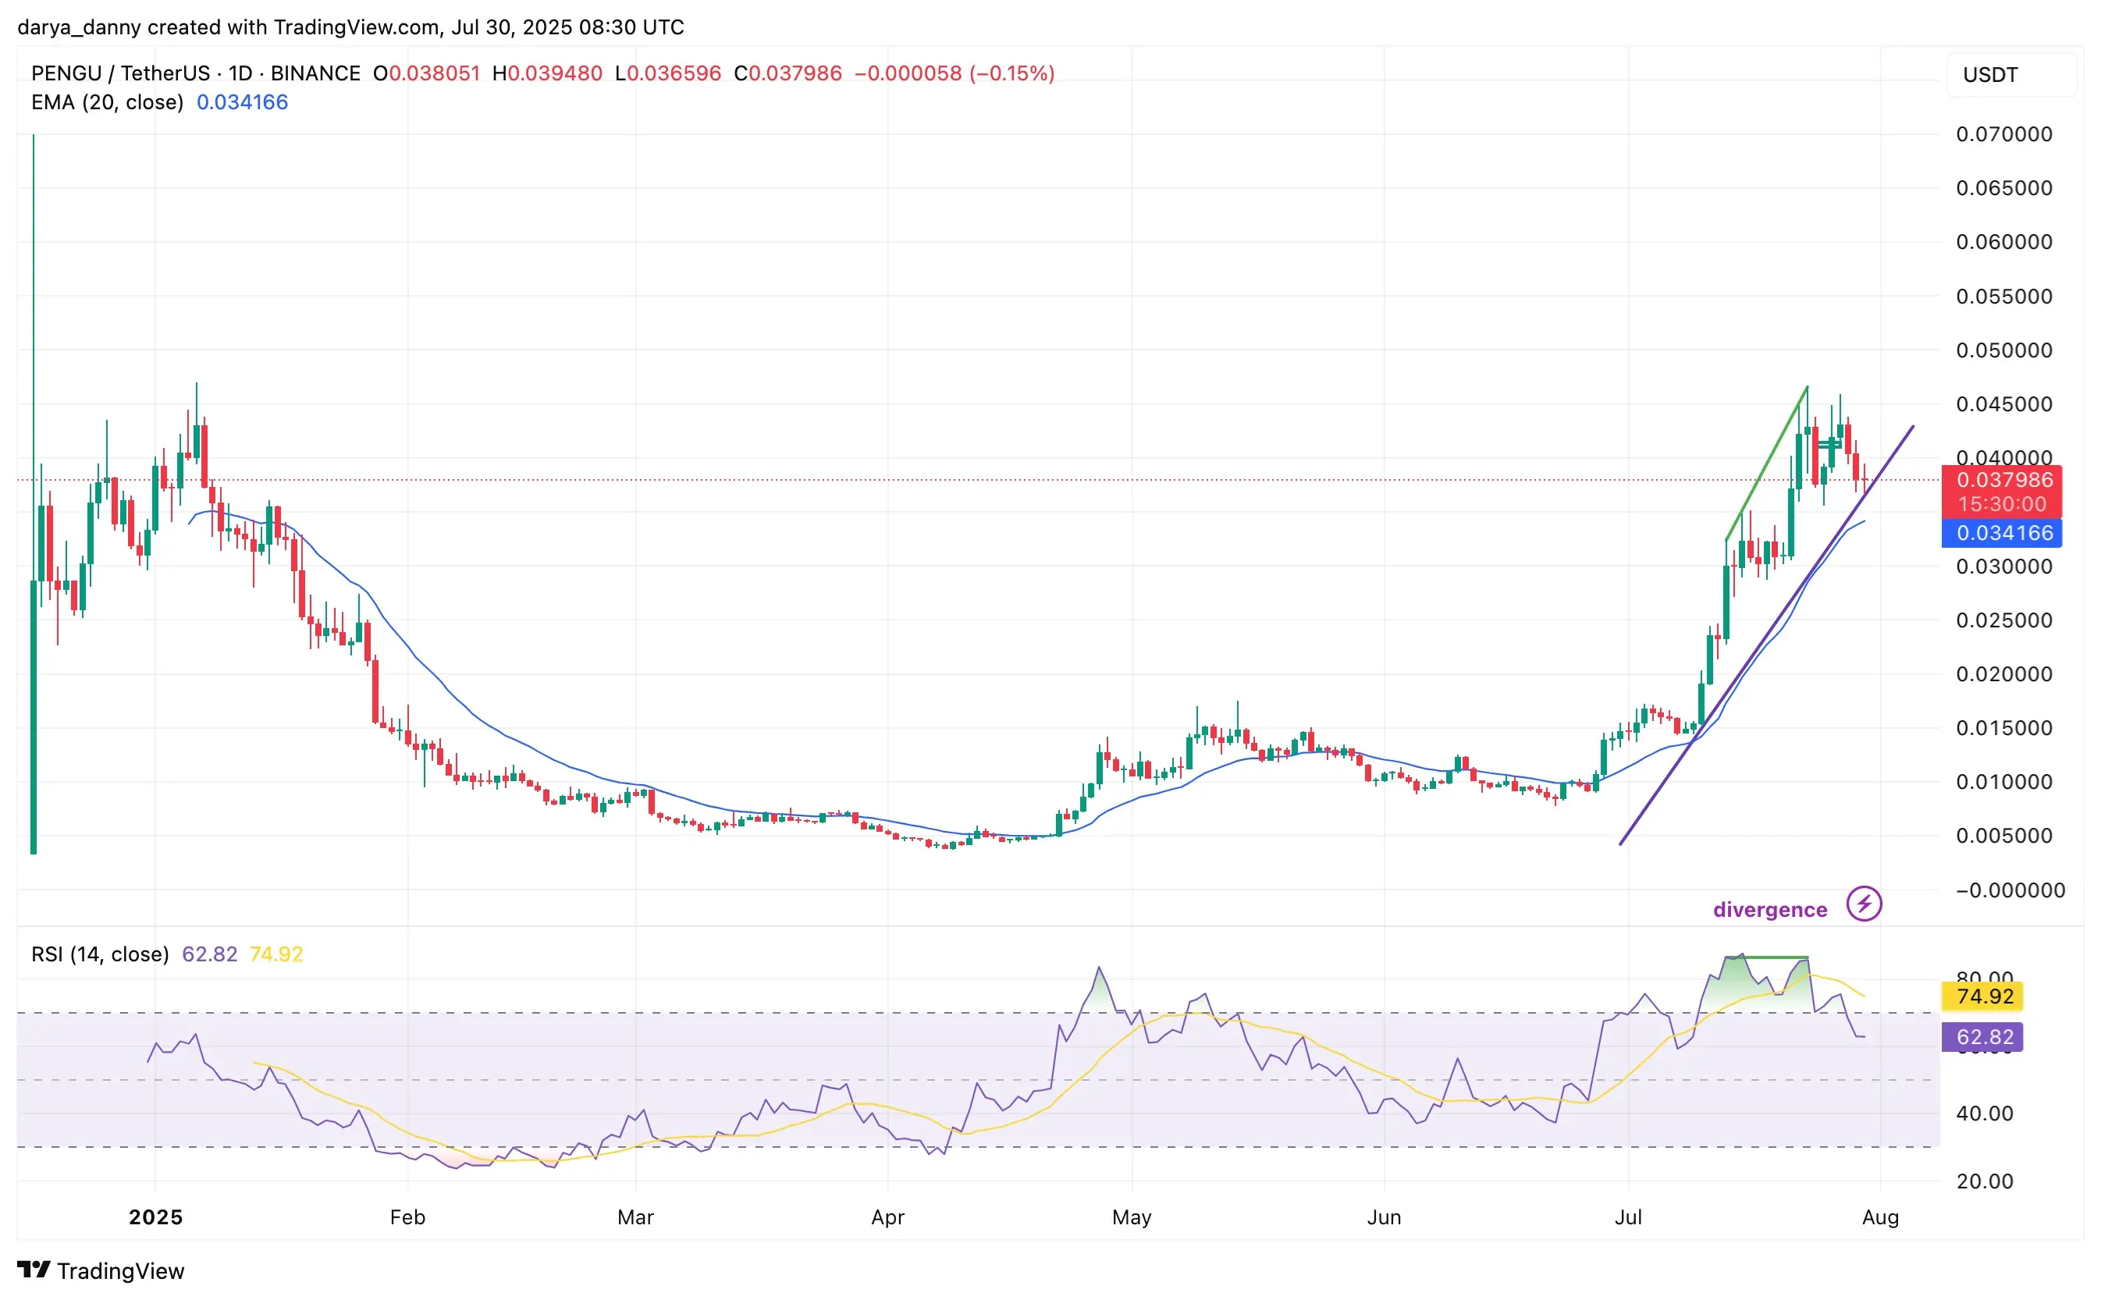Click the open price value O0.038051

pyautogui.click(x=427, y=73)
